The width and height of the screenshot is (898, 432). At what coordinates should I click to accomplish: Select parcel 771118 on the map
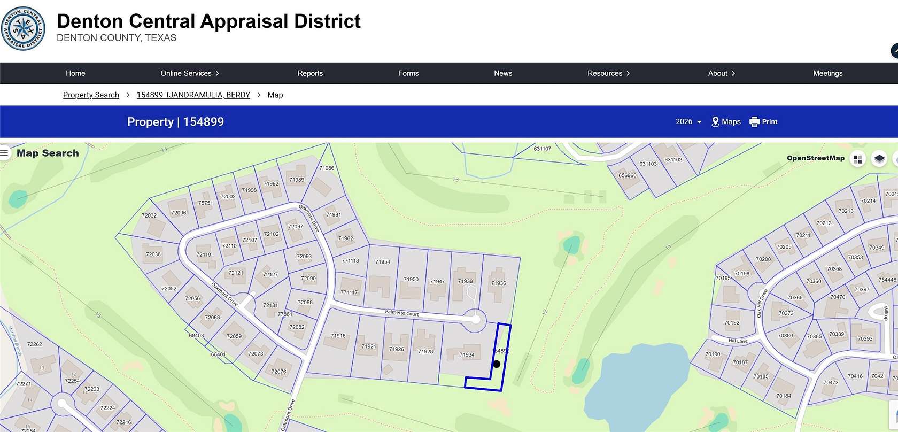(x=350, y=261)
